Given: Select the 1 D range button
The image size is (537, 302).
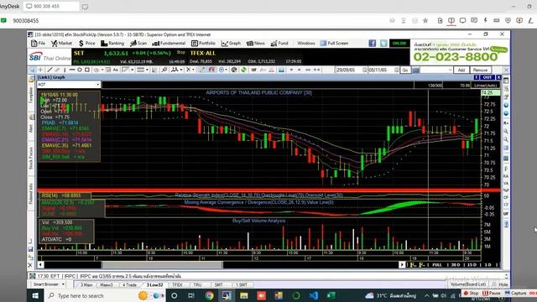Looking at the screenshot, I should (x=488, y=265).
